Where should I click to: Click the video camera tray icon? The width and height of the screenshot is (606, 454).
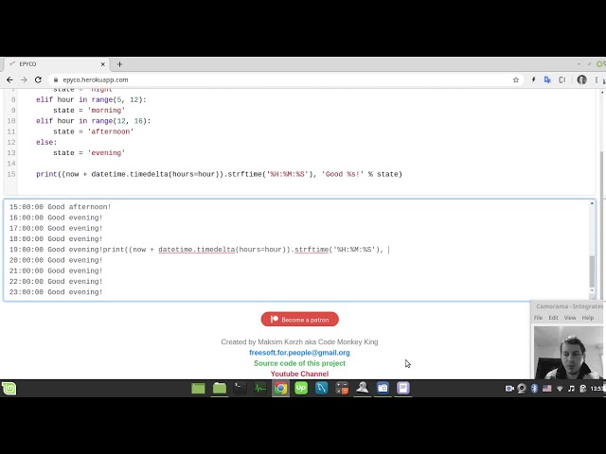509,389
